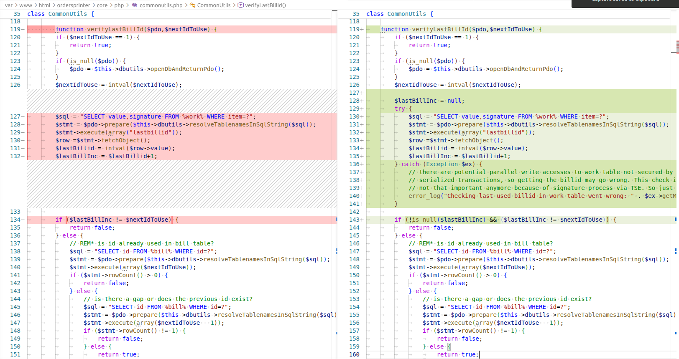Image resolution: width=679 pixels, height=359 pixels.
Task: Click the error_log("Checking last used billid" line
Action: coord(542,196)
